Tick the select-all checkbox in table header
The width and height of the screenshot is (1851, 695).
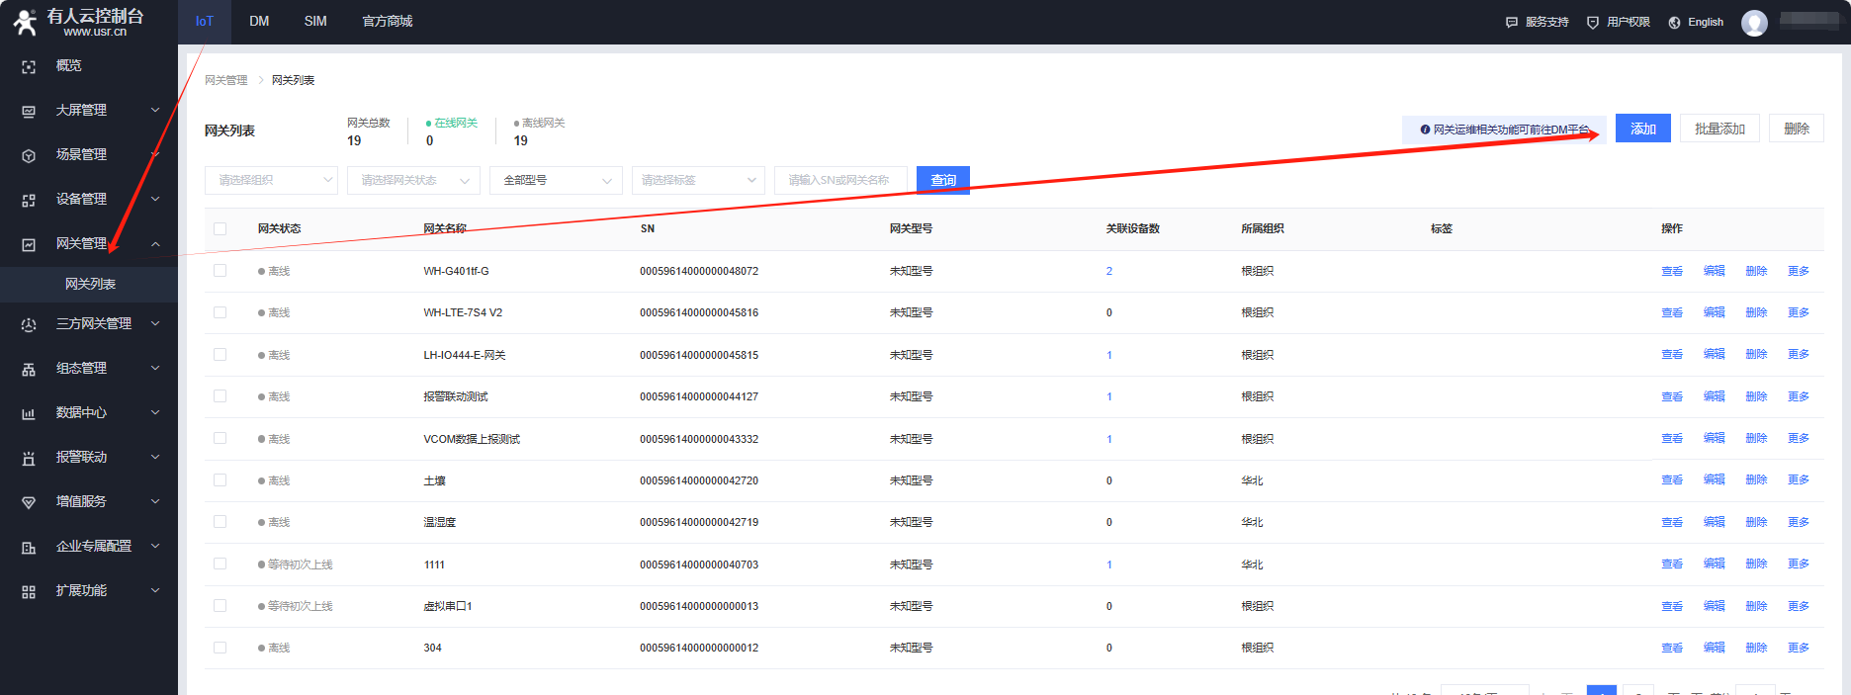click(x=220, y=228)
